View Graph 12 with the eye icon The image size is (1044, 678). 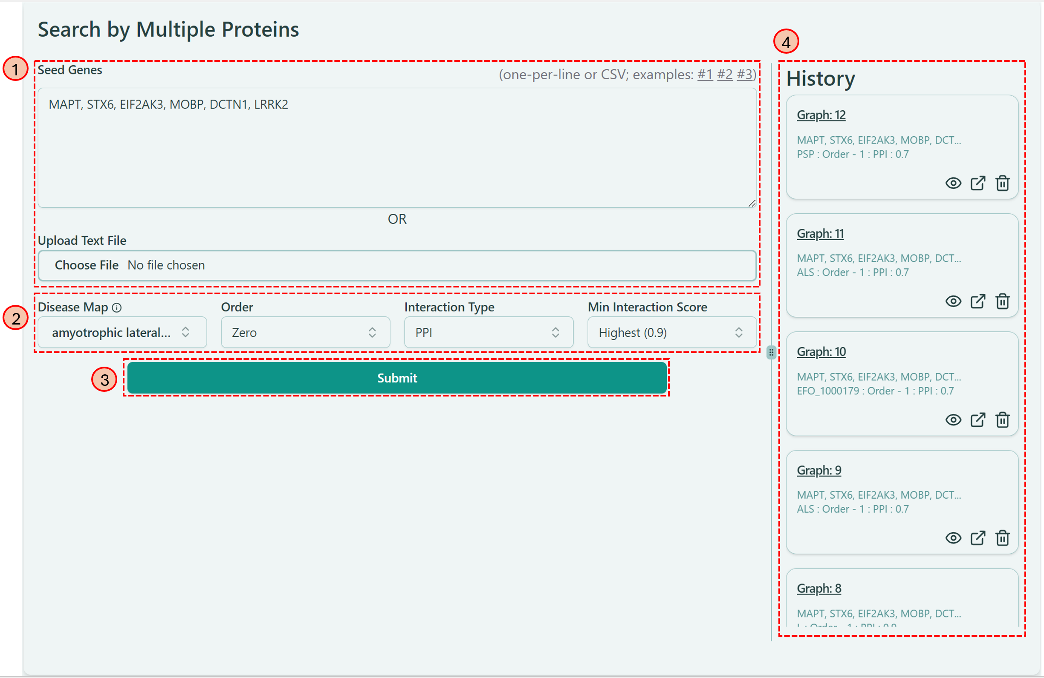[x=953, y=183]
